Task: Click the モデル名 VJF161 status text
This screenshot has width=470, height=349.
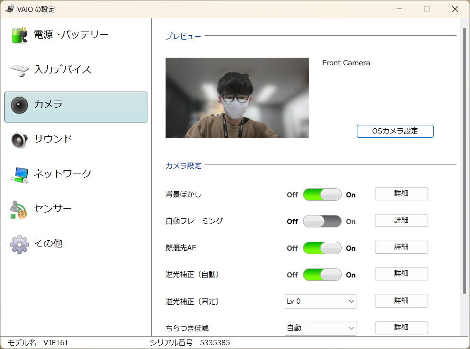Action: [x=38, y=342]
